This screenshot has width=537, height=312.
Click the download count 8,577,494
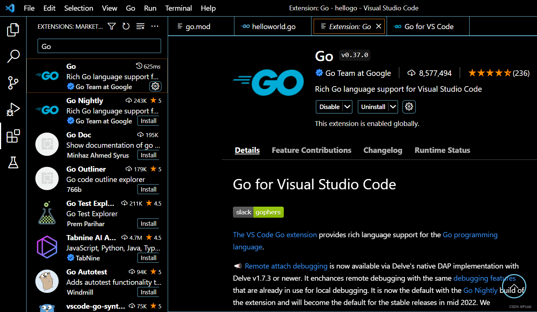pos(429,73)
